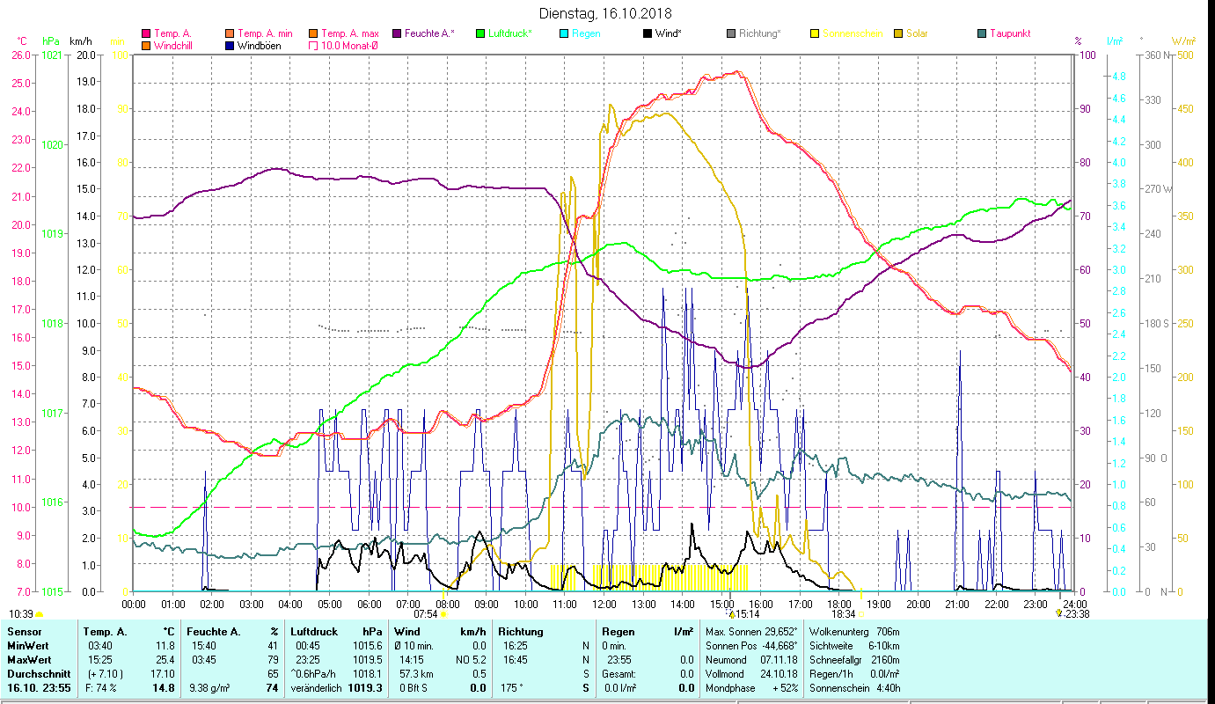Click the yellow icon next to 10:39

click(39, 614)
